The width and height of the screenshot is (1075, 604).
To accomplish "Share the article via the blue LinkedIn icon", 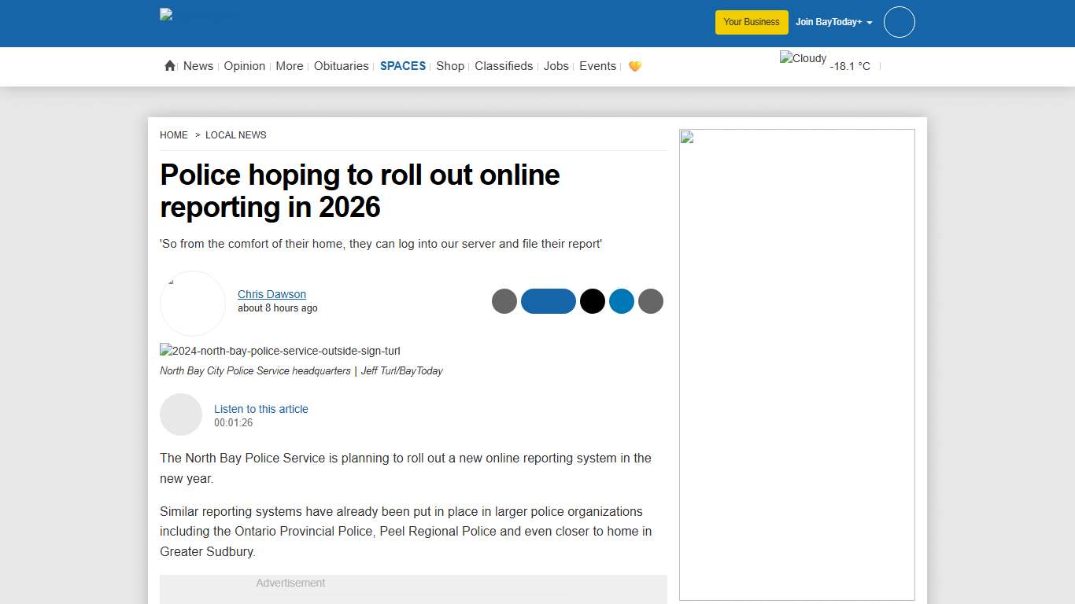I will [x=622, y=301].
